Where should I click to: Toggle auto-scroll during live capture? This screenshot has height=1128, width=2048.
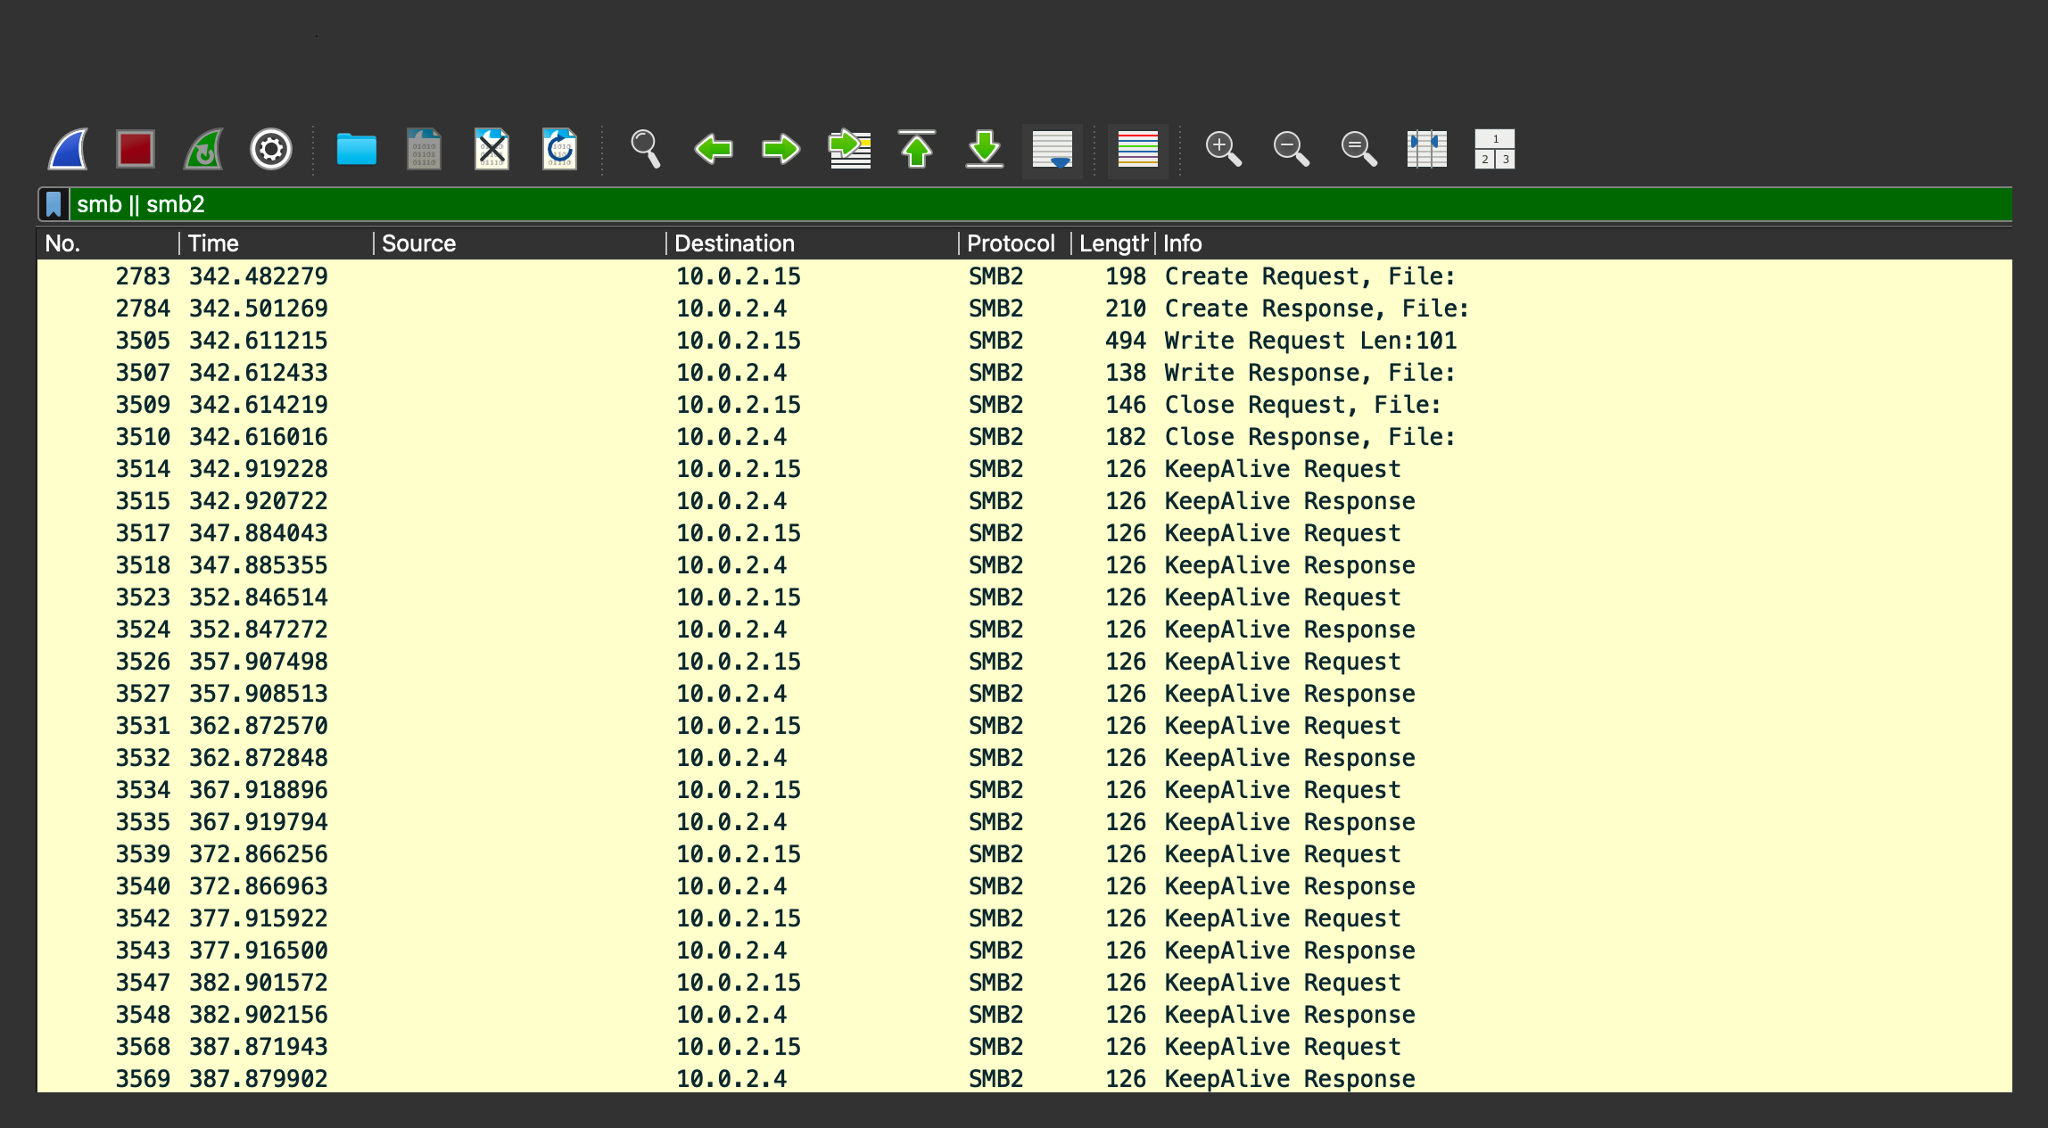pos(1053,149)
